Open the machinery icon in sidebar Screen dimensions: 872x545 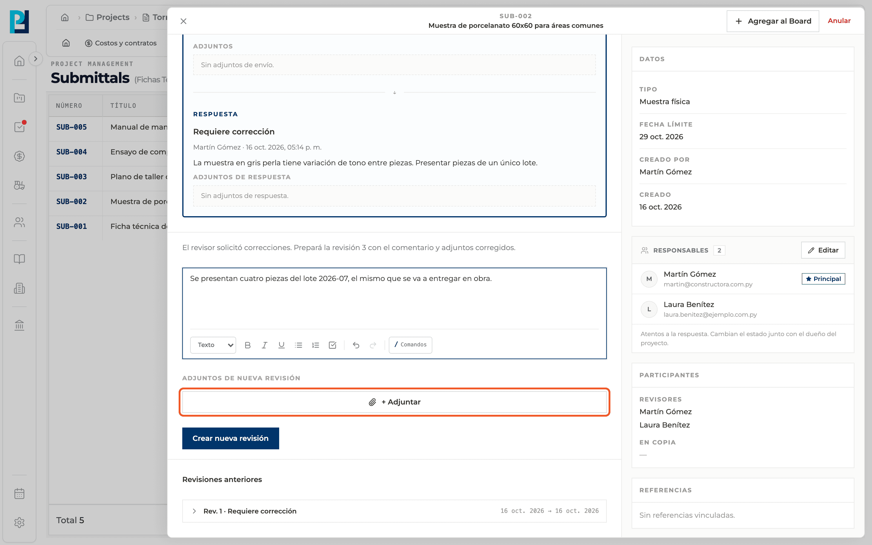click(19, 185)
